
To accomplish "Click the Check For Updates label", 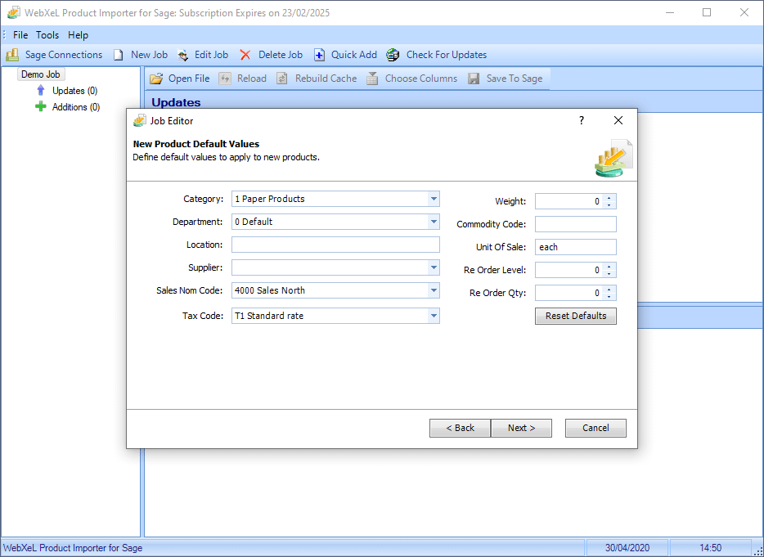I will point(447,55).
